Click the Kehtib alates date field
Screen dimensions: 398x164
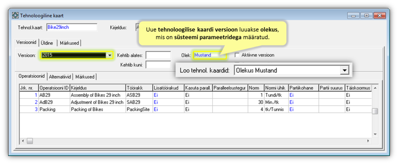pyautogui.click(x=158, y=55)
